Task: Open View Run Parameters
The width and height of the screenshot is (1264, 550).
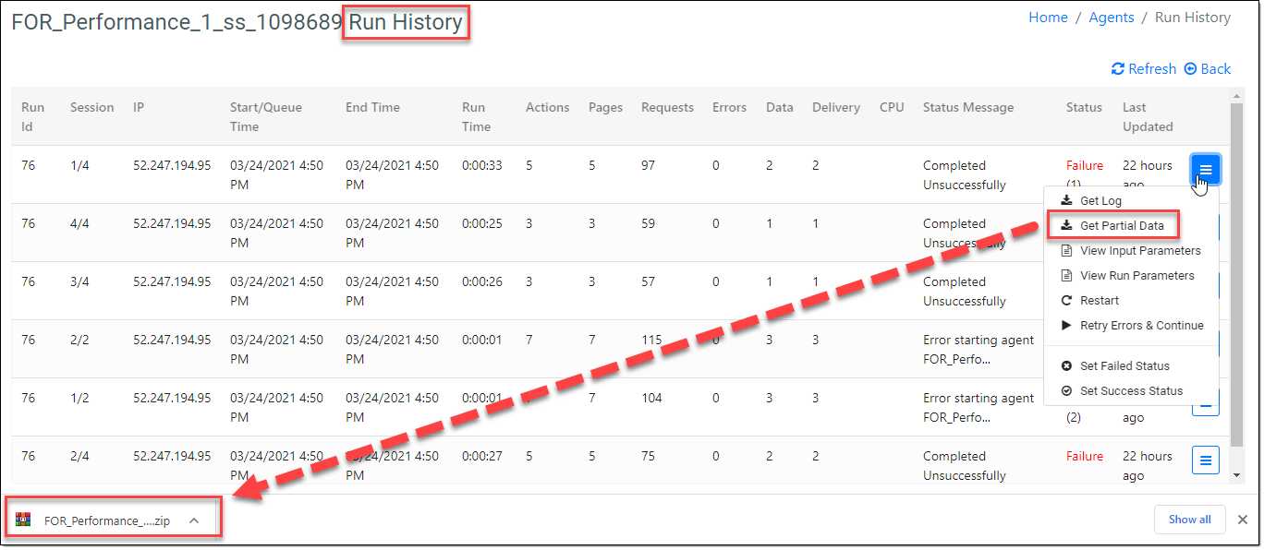Action: pyautogui.click(x=1136, y=276)
